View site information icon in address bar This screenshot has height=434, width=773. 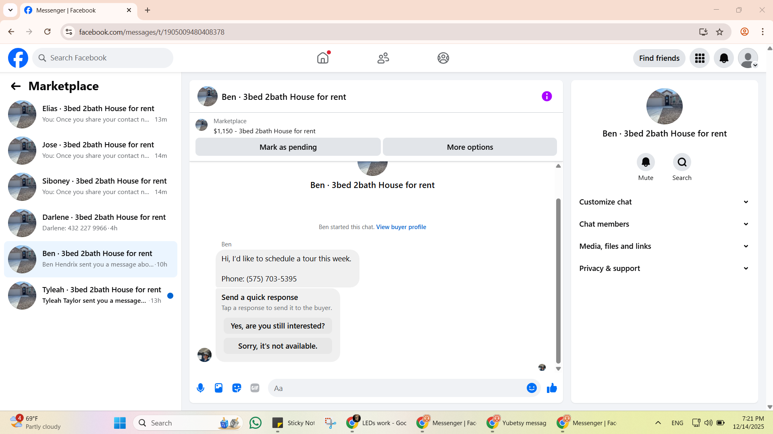pos(69,32)
